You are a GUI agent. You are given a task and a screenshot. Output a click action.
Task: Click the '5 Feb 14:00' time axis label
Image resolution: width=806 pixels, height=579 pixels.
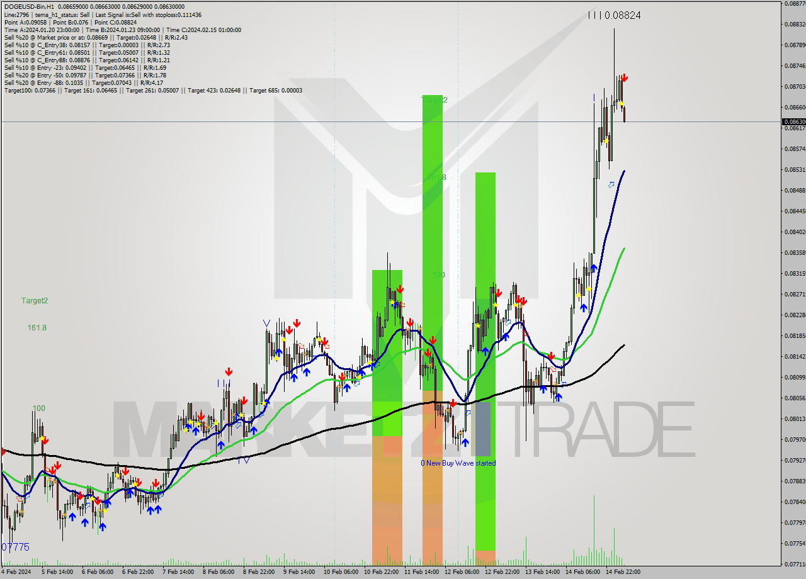tap(57, 572)
